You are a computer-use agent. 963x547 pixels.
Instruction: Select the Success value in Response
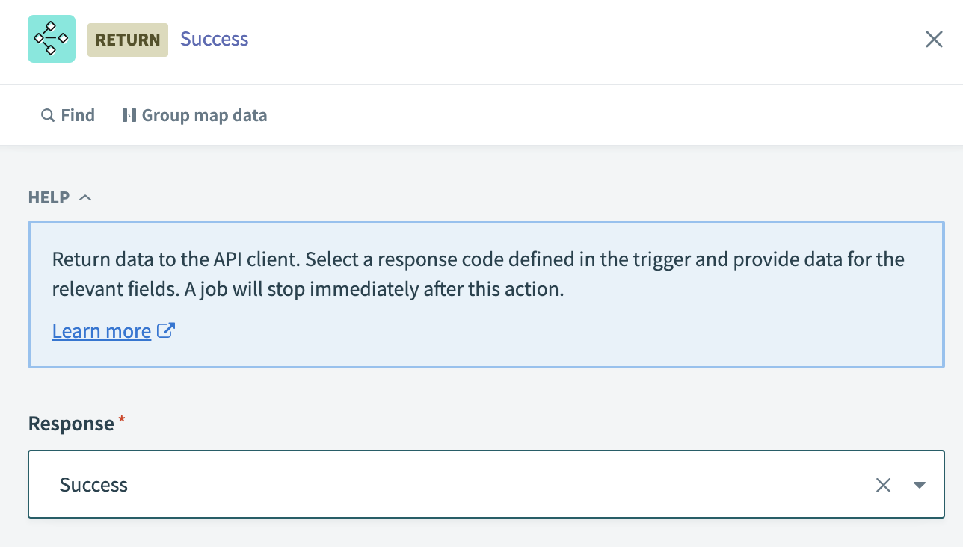(93, 484)
